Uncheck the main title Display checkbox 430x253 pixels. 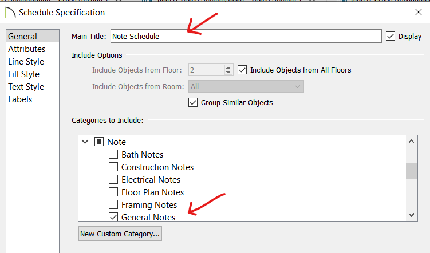tap(390, 36)
